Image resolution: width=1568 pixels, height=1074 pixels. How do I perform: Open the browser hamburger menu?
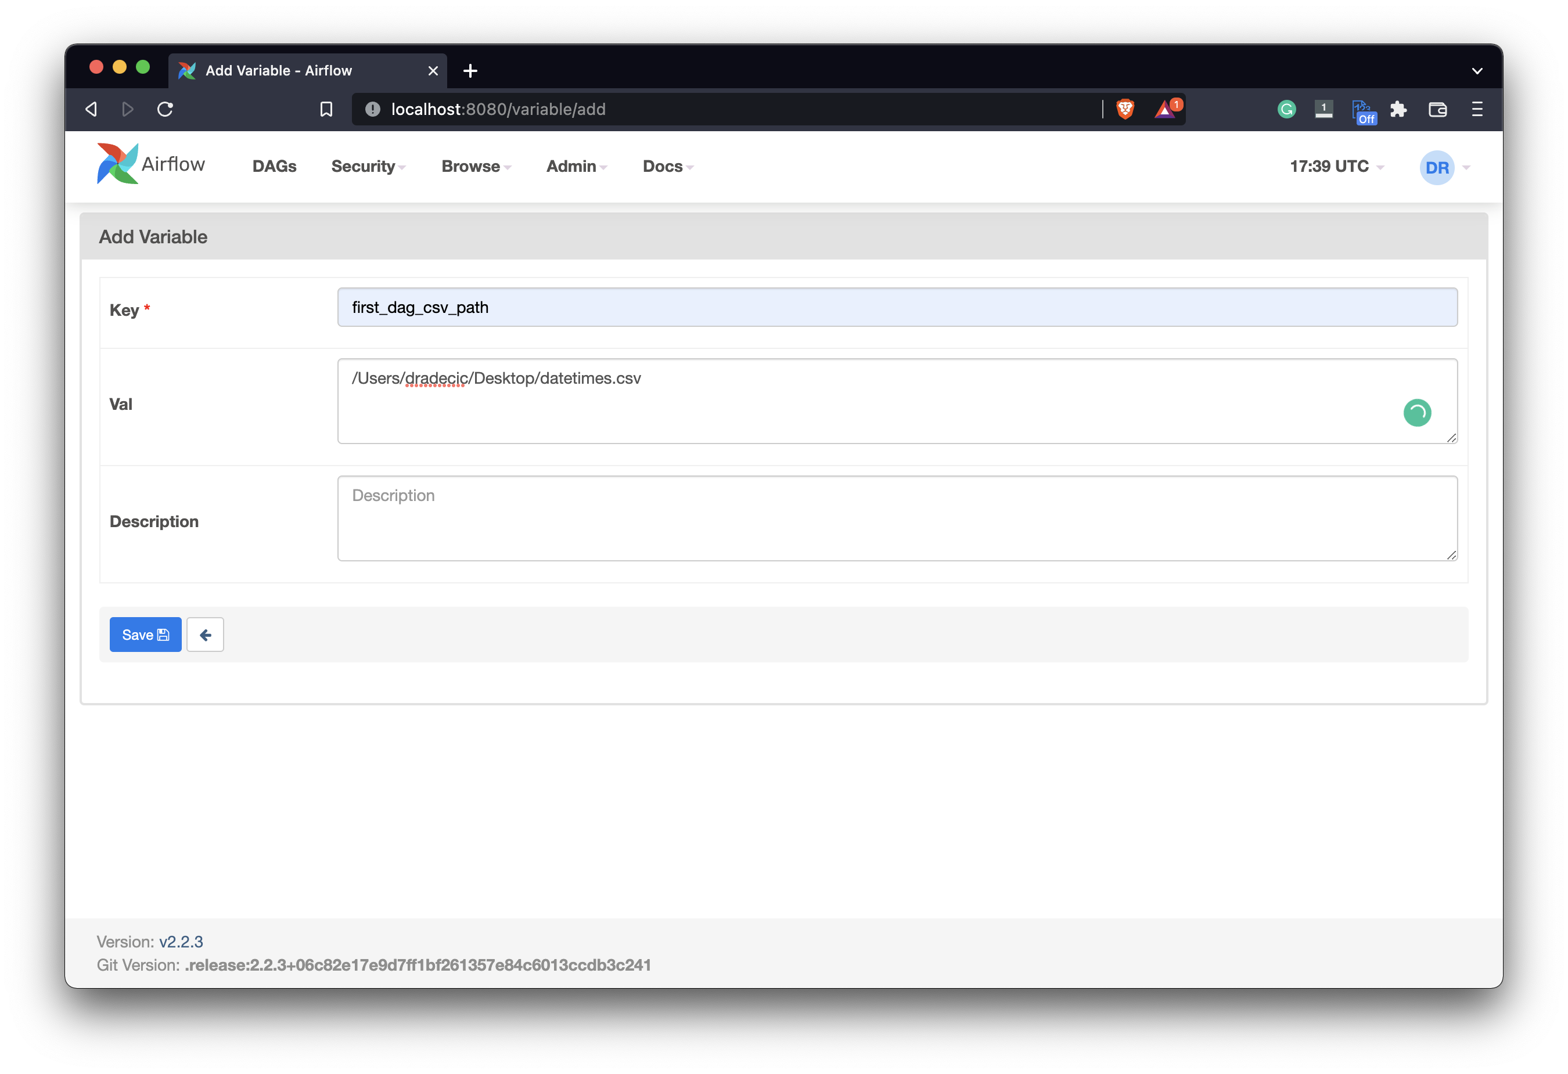(x=1477, y=109)
